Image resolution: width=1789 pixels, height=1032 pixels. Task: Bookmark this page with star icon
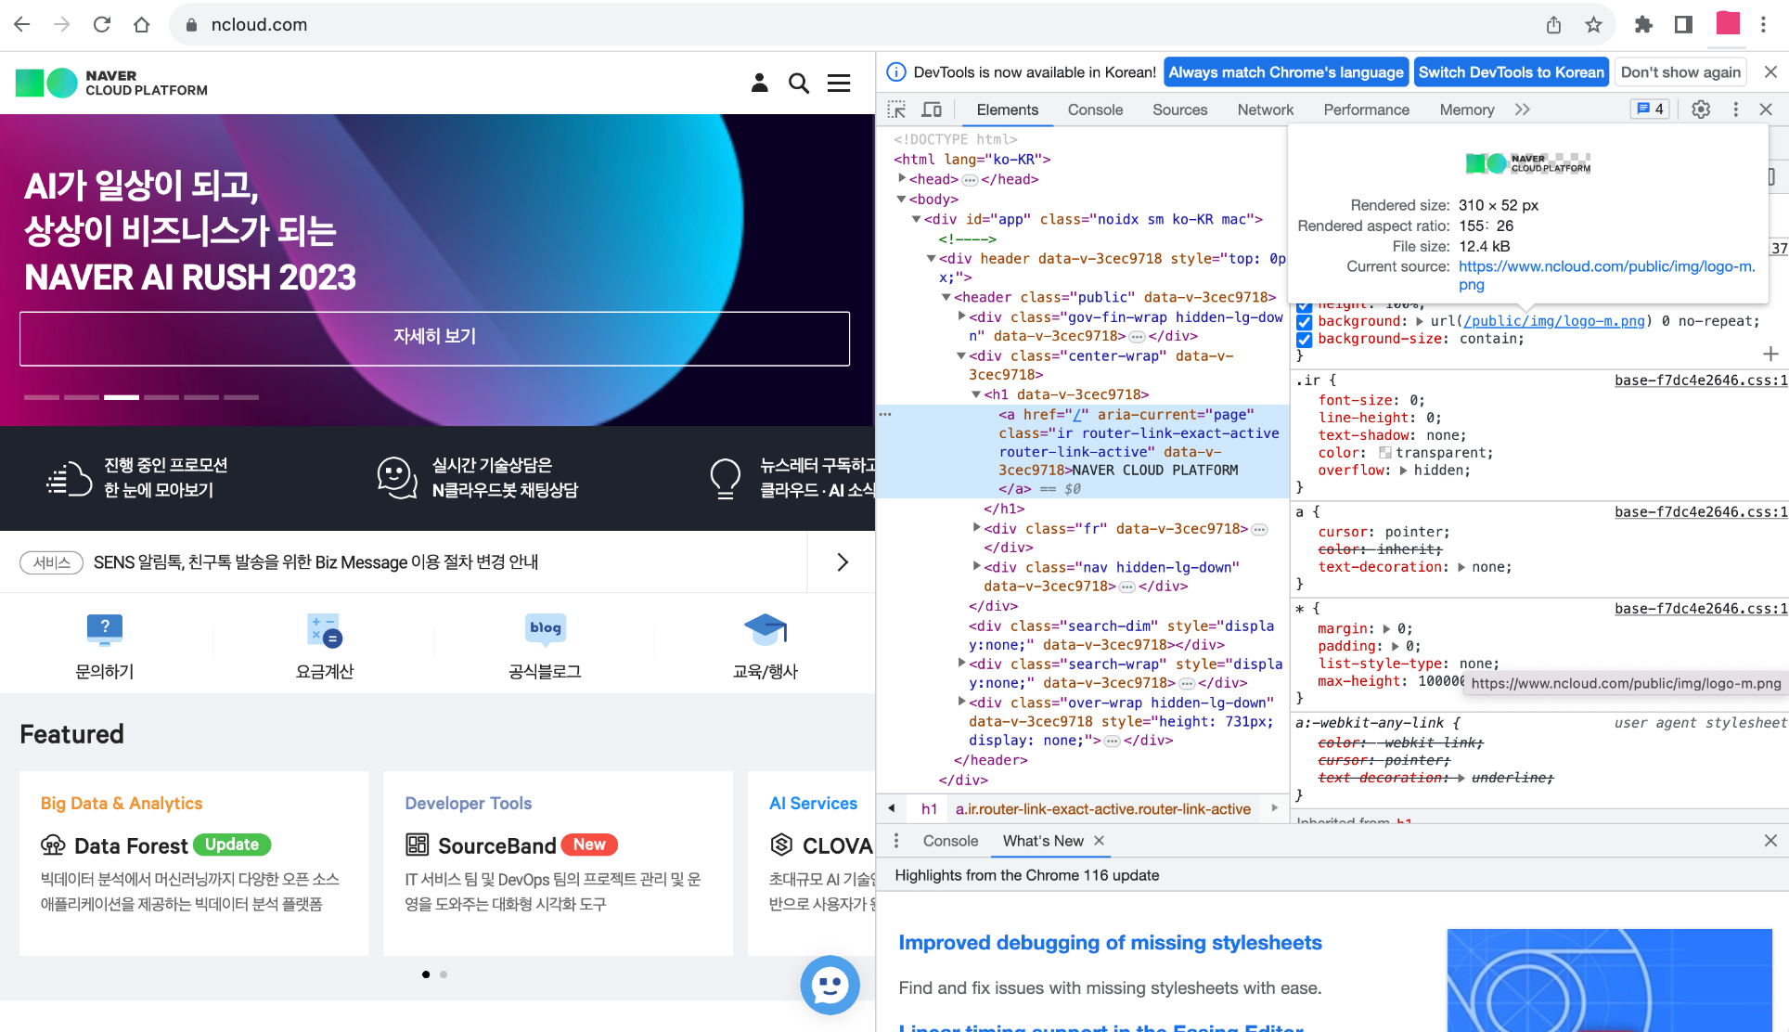pos(1593,25)
